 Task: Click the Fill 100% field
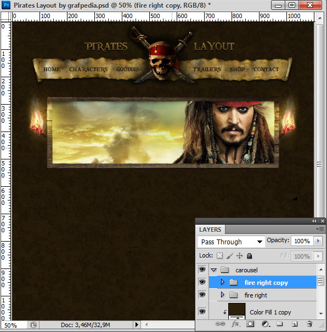302,256
